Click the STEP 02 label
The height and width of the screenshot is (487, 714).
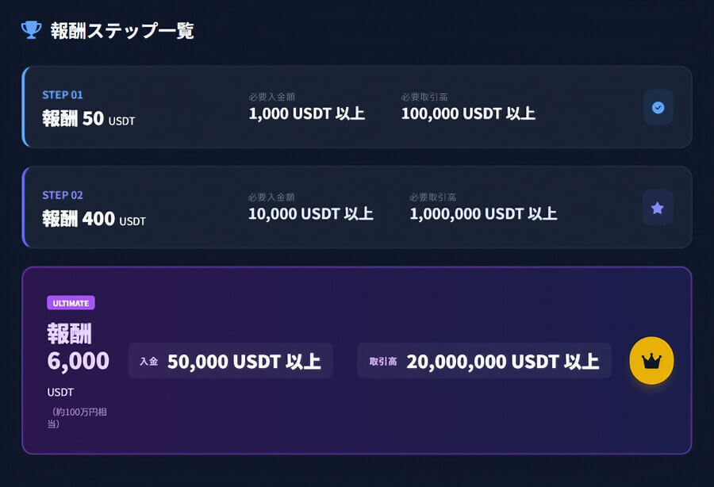(63, 195)
